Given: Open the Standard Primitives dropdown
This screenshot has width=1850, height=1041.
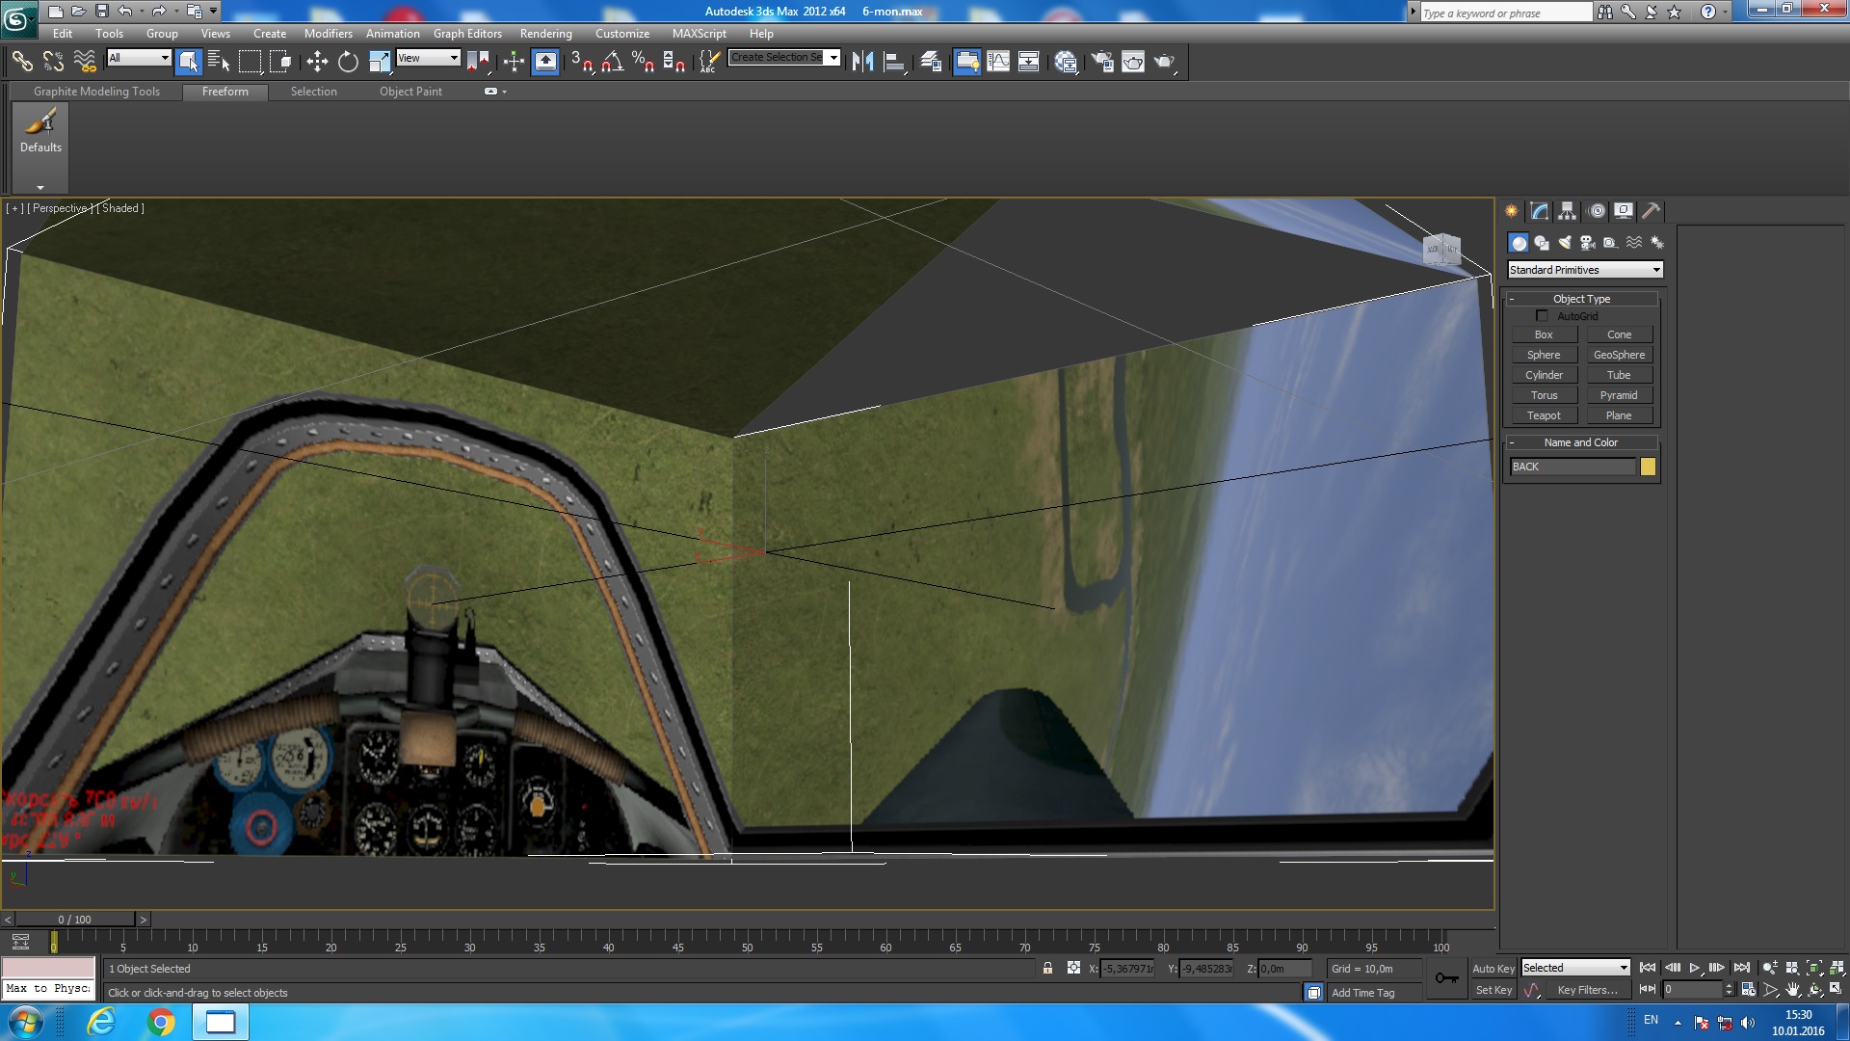Looking at the screenshot, I should 1585,270.
